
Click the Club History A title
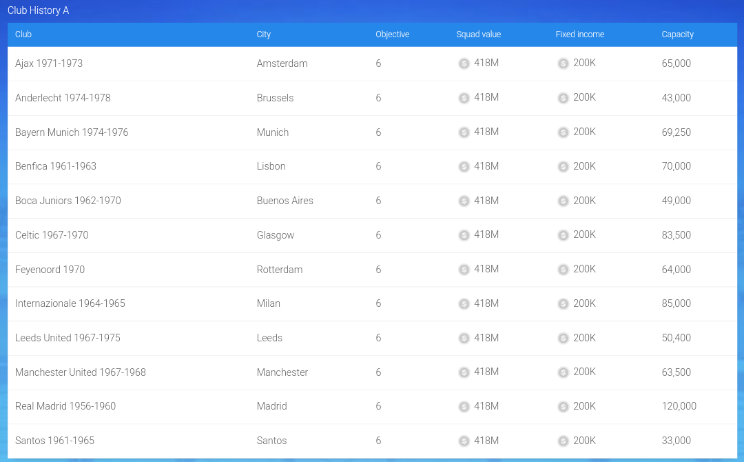click(x=39, y=10)
